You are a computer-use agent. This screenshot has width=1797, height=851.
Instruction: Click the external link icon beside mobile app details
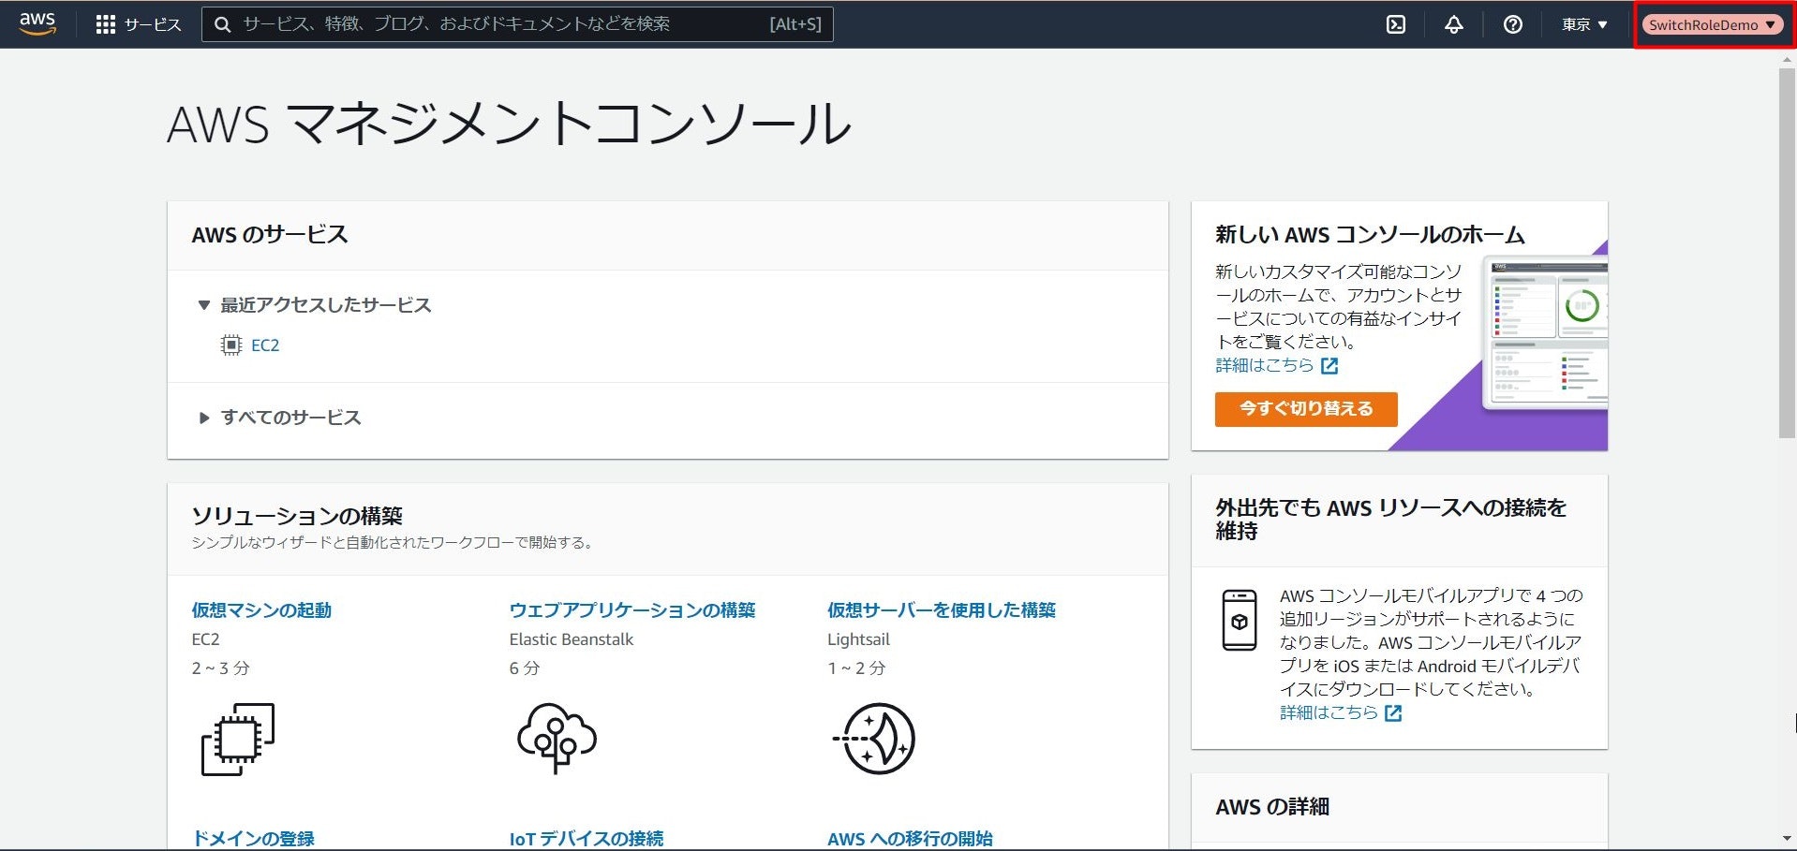tap(1393, 713)
